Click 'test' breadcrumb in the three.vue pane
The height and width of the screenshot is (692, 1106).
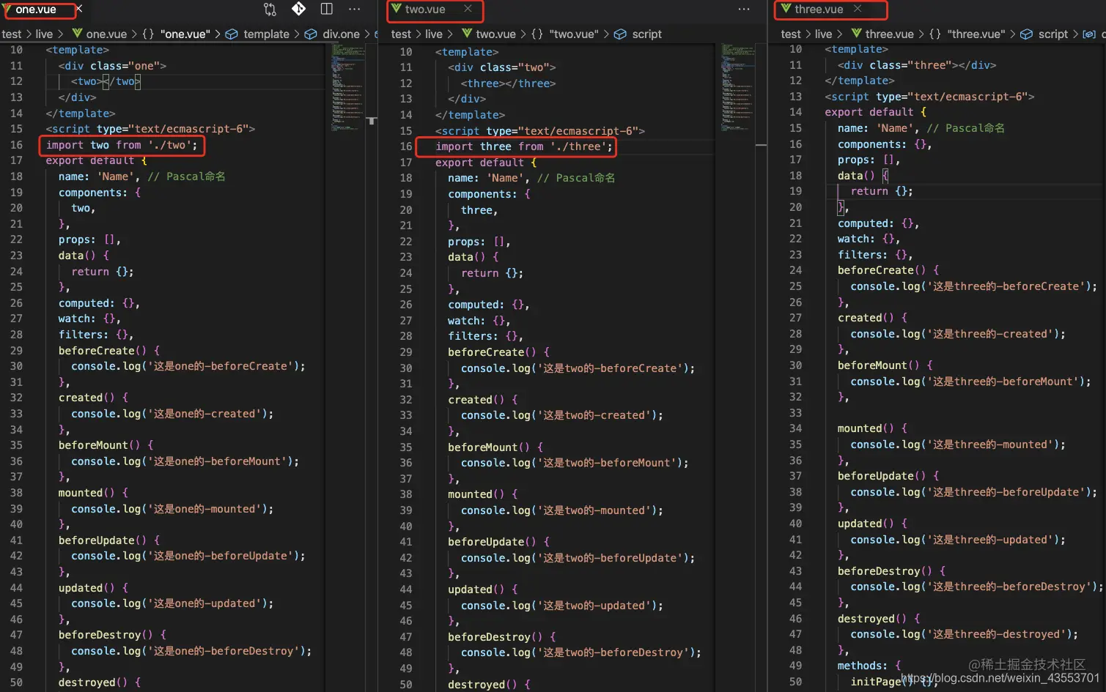click(x=791, y=34)
